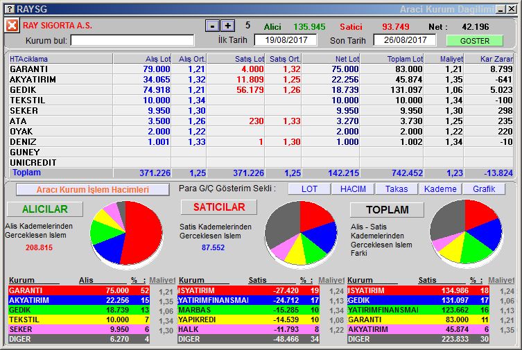The width and height of the screenshot is (522, 350).
Task: Sort by Kar Zarar column header
Action: coord(489,59)
